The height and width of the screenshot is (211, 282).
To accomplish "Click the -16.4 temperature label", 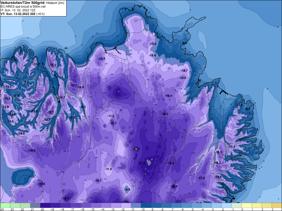I will click(169, 96).
